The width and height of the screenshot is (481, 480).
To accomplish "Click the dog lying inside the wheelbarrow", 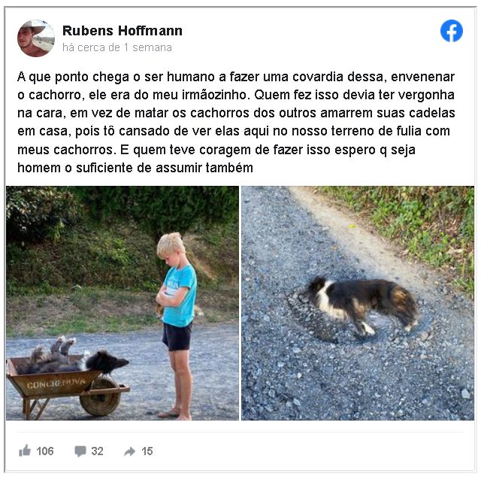I will (x=74, y=358).
